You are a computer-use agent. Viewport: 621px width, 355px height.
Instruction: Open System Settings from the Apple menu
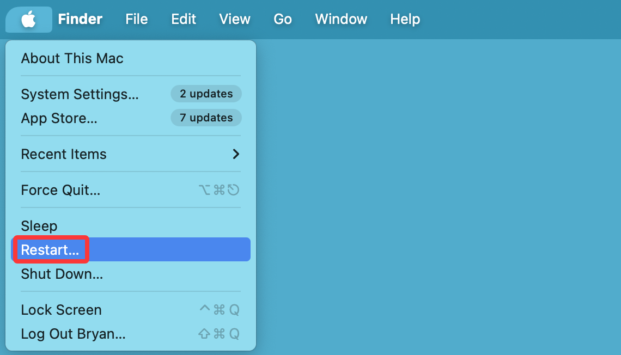[80, 94]
